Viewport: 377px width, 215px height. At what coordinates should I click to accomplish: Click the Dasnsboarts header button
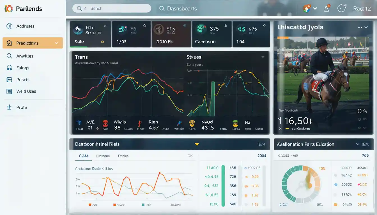(x=178, y=9)
